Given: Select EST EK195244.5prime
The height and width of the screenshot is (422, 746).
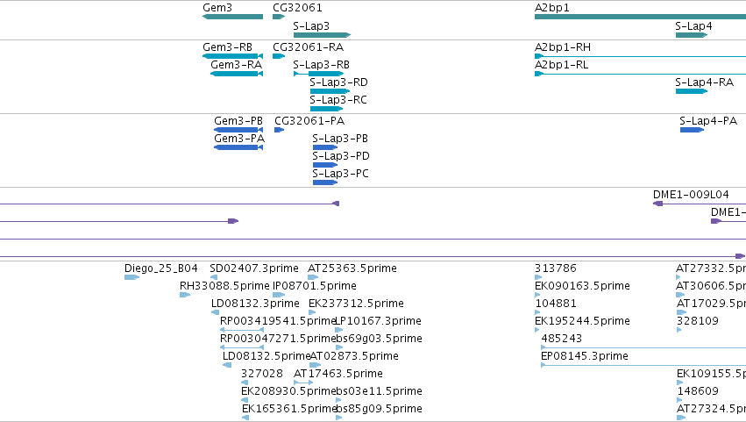Looking at the screenshot, I should (x=537, y=330).
